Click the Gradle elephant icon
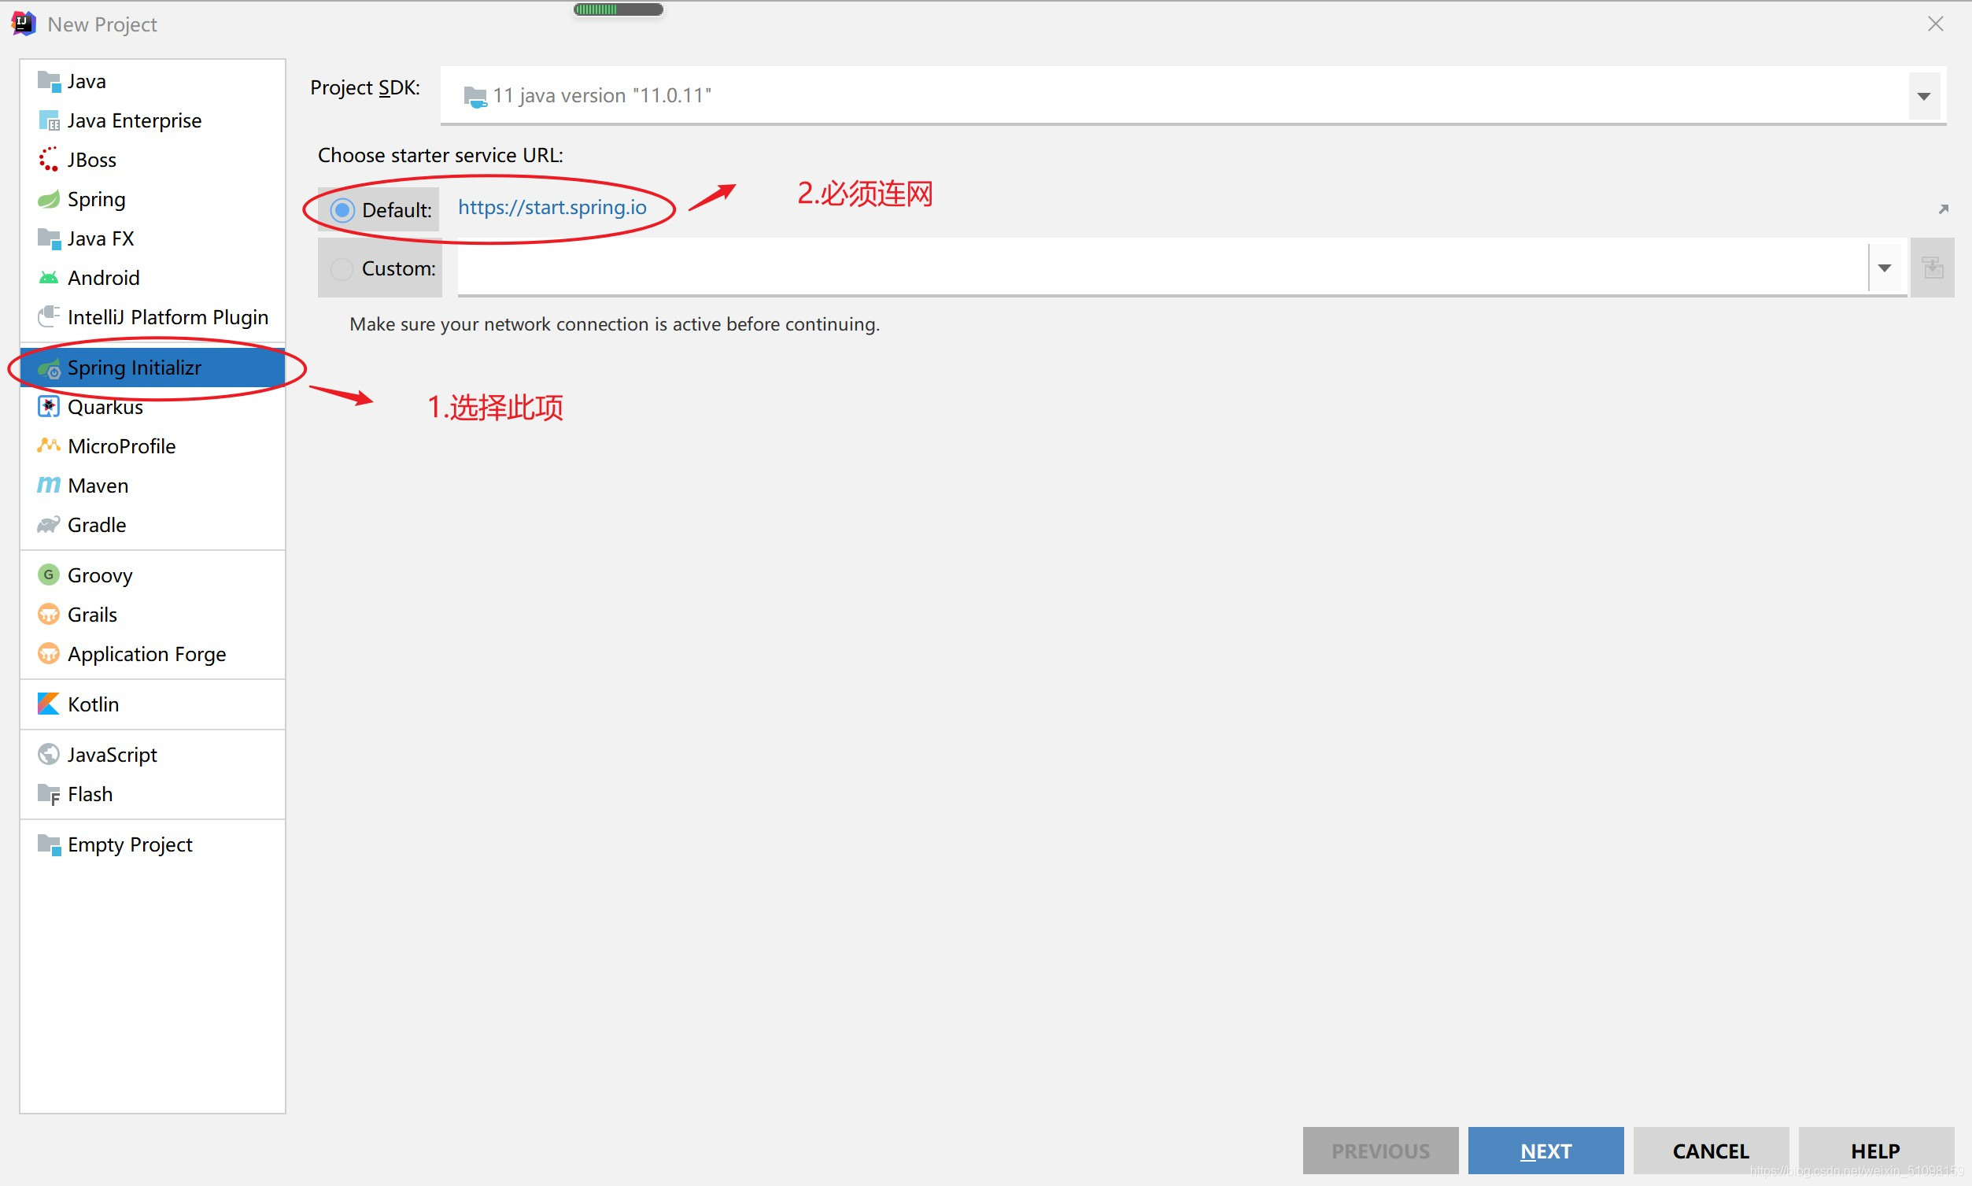1972x1186 pixels. click(x=49, y=525)
